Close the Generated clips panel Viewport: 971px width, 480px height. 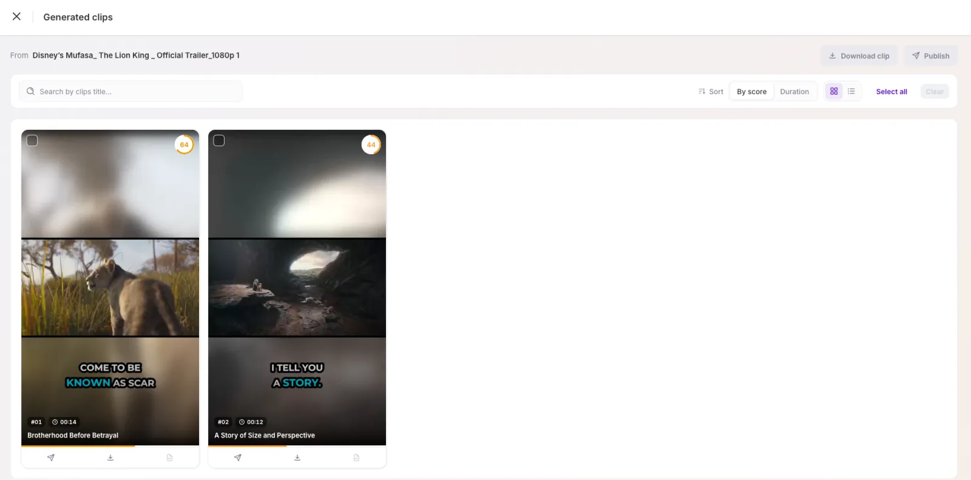click(x=16, y=16)
